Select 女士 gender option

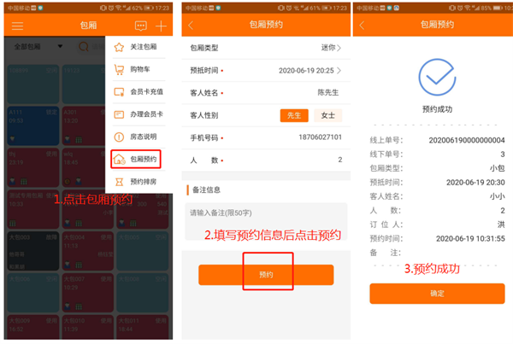point(327,115)
